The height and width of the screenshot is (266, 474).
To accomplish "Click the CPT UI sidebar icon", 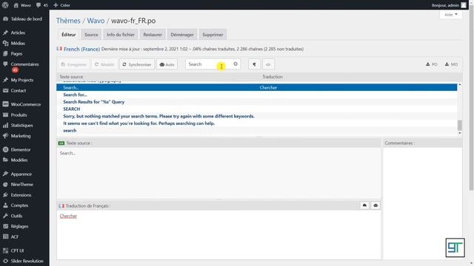I will click(x=5, y=250).
